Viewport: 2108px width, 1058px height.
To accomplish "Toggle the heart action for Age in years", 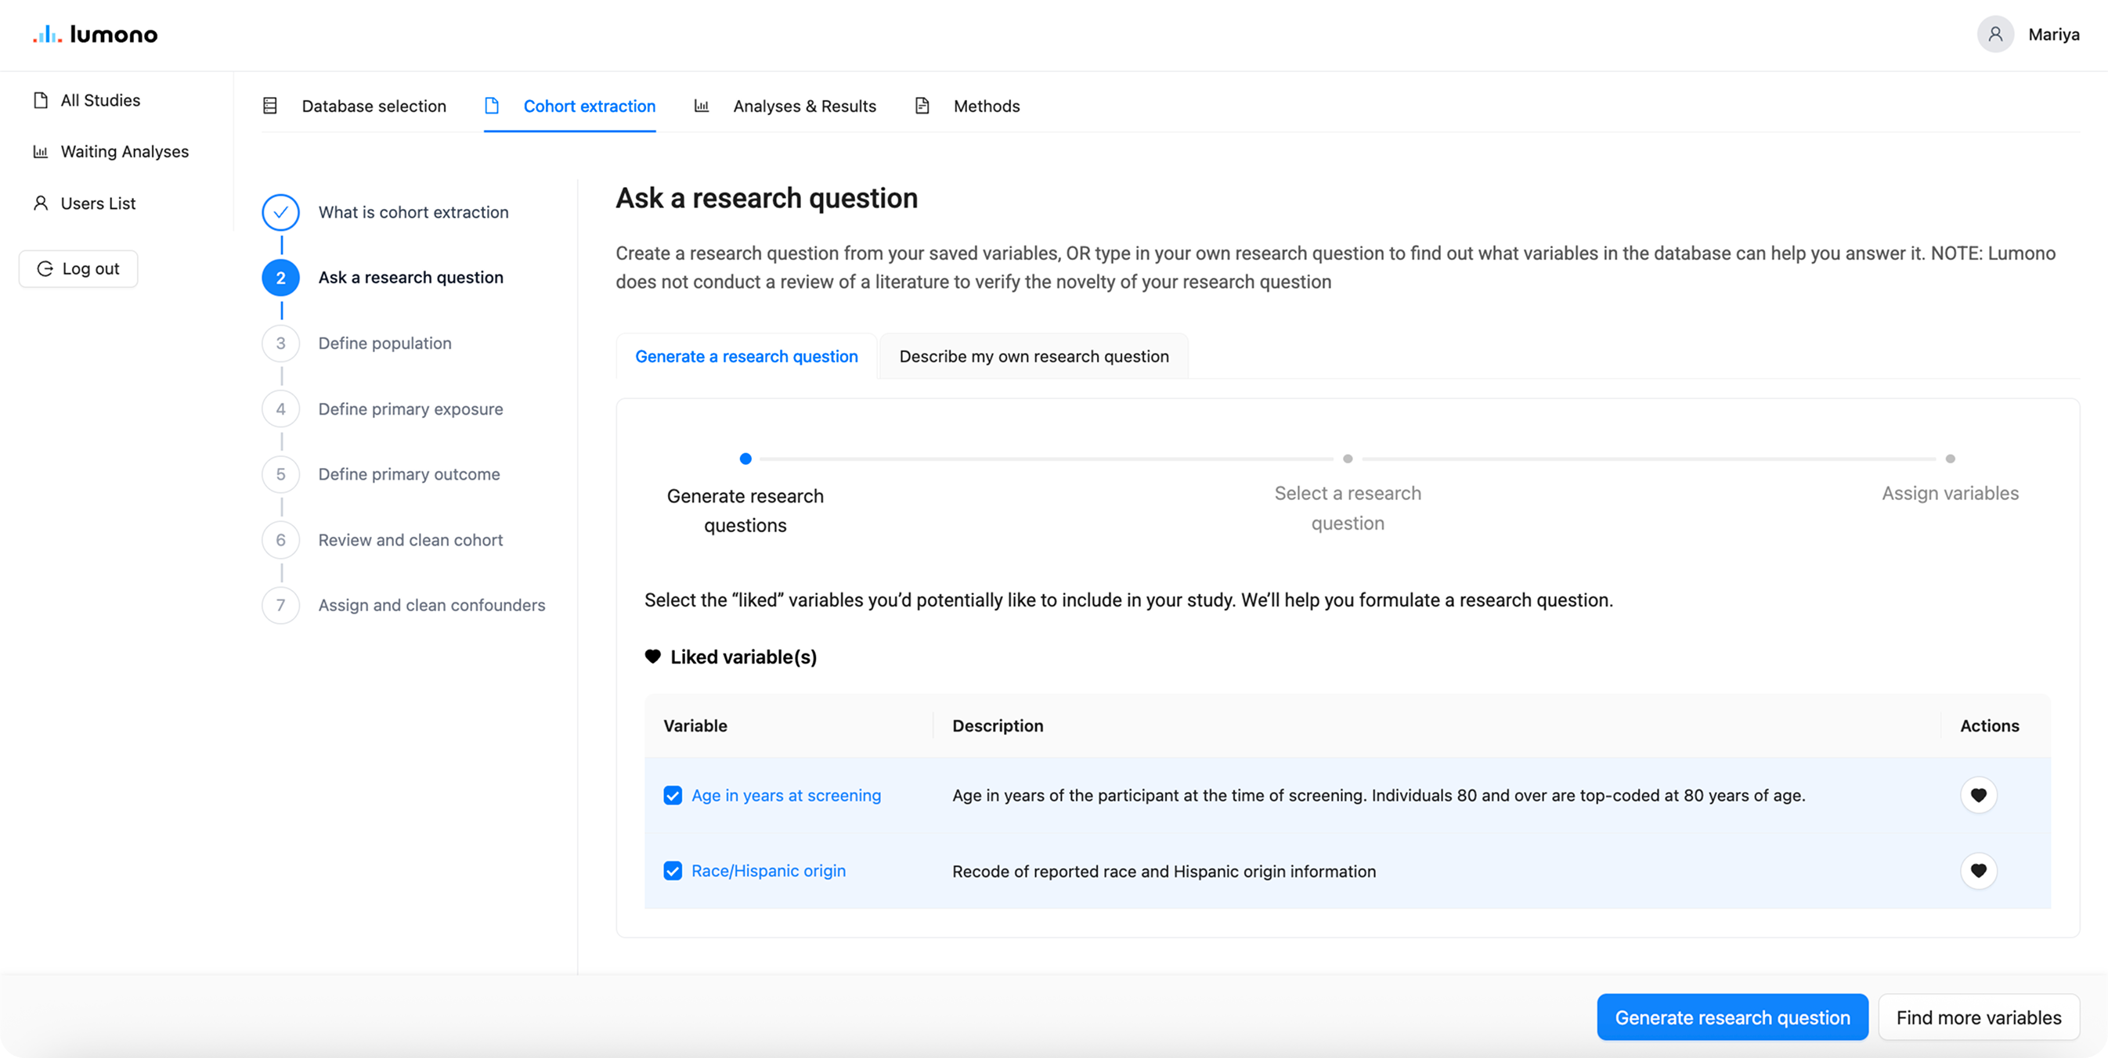I will (x=1979, y=795).
